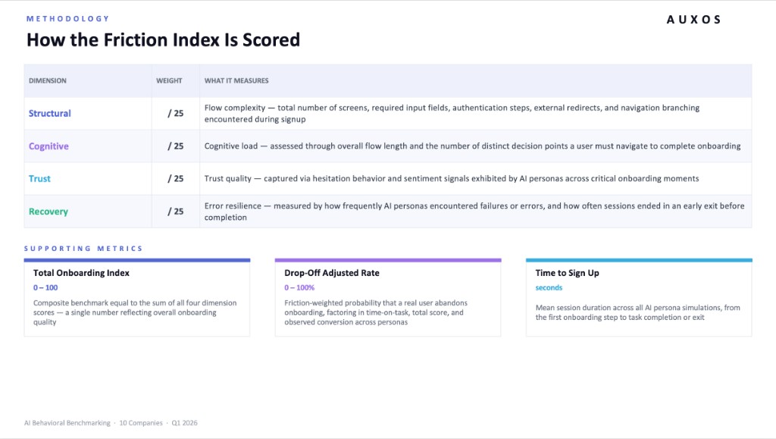Select the WHAT IT MEASURES column header
This screenshot has width=776, height=439.
pyautogui.click(x=236, y=80)
